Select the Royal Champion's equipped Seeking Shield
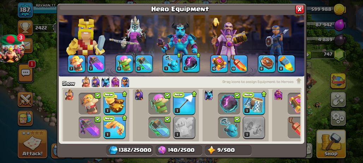Screen dimensions: 363x163 tap(267, 64)
